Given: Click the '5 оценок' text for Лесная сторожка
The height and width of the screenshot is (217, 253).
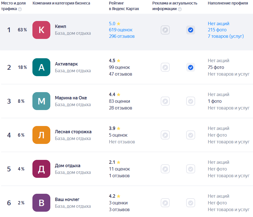Looking at the screenshot, I should pyautogui.click(x=118, y=135).
